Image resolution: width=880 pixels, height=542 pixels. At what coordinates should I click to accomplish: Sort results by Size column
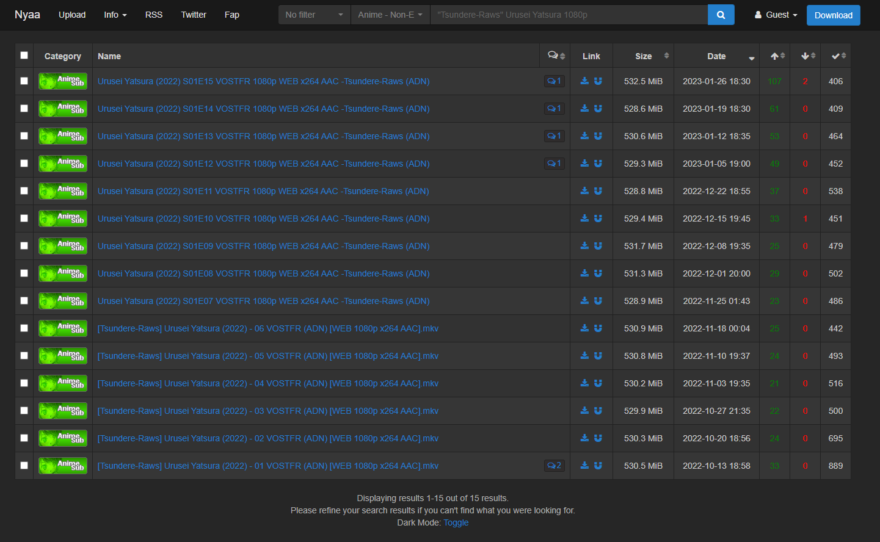point(644,56)
